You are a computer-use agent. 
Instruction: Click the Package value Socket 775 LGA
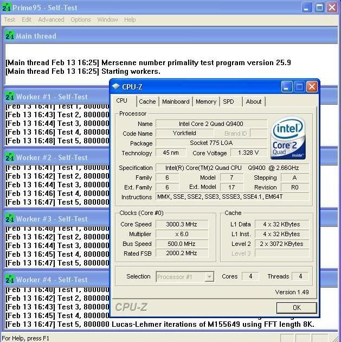click(x=211, y=143)
